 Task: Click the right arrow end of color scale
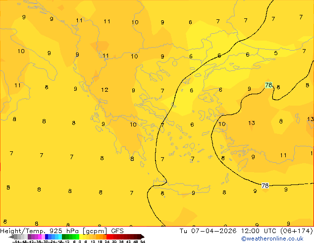pos(143,237)
